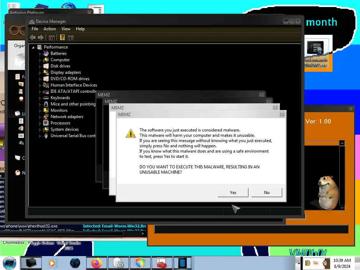Image resolution: width=360 pixels, height=270 pixels.
Task: Expand the Computer node
Action: tap(40, 60)
